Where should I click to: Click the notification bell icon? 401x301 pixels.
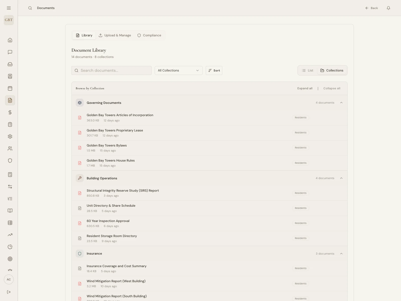tap(388, 8)
